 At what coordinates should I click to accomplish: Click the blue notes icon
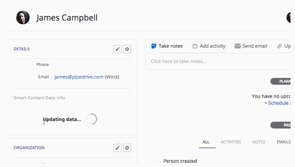[x=154, y=46]
